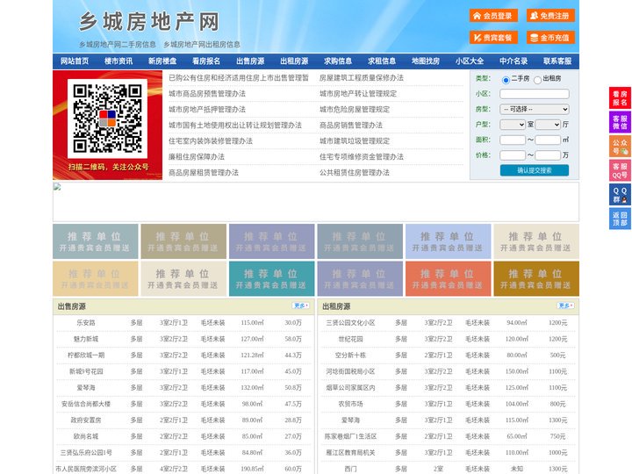Click the minimum 面积 input field
Image resolution: width=632 pixels, height=474 pixels.
pos(513,140)
